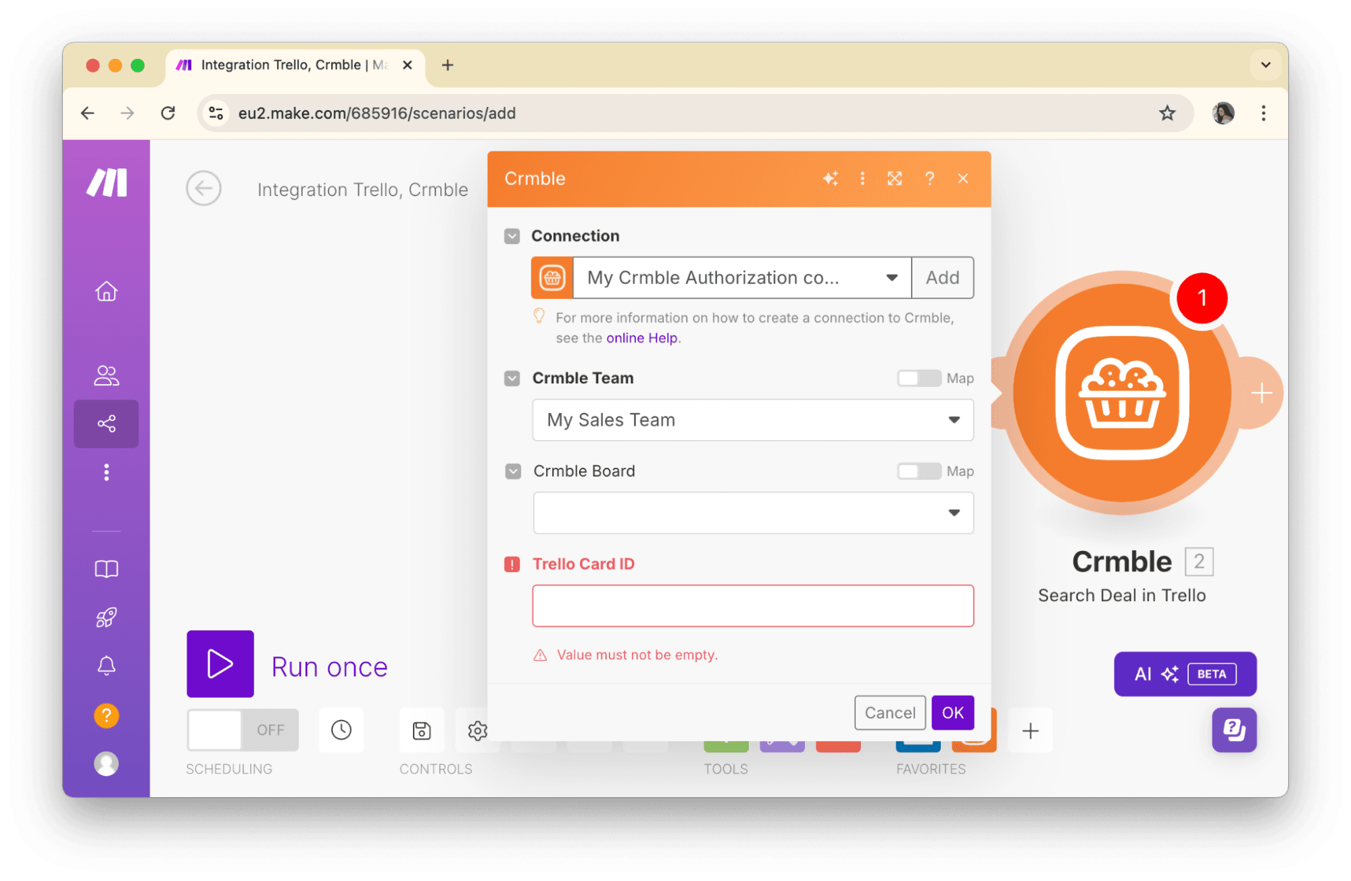
Task: Click the purple OK button
Action: [x=952, y=713]
